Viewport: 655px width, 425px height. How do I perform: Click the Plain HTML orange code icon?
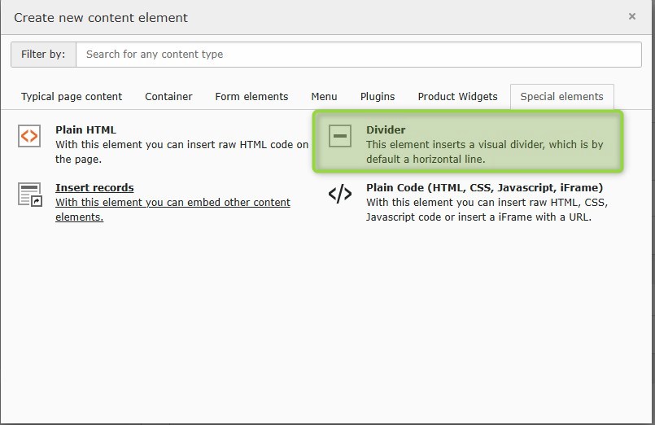click(x=29, y=136)
